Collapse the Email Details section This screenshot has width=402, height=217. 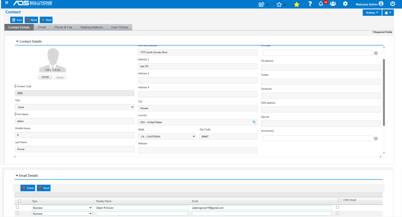[x=16, y=175]
